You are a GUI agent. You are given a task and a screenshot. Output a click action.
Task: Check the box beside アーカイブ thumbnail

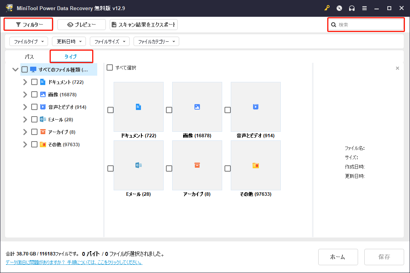click(x=169, y=168)
